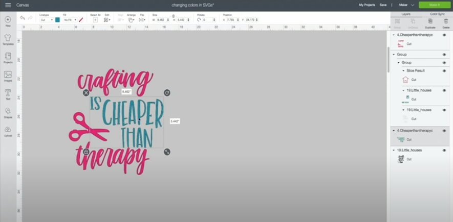Click the Canvas title label
Viewport: 453px width, 222px height.
point(23,5)
